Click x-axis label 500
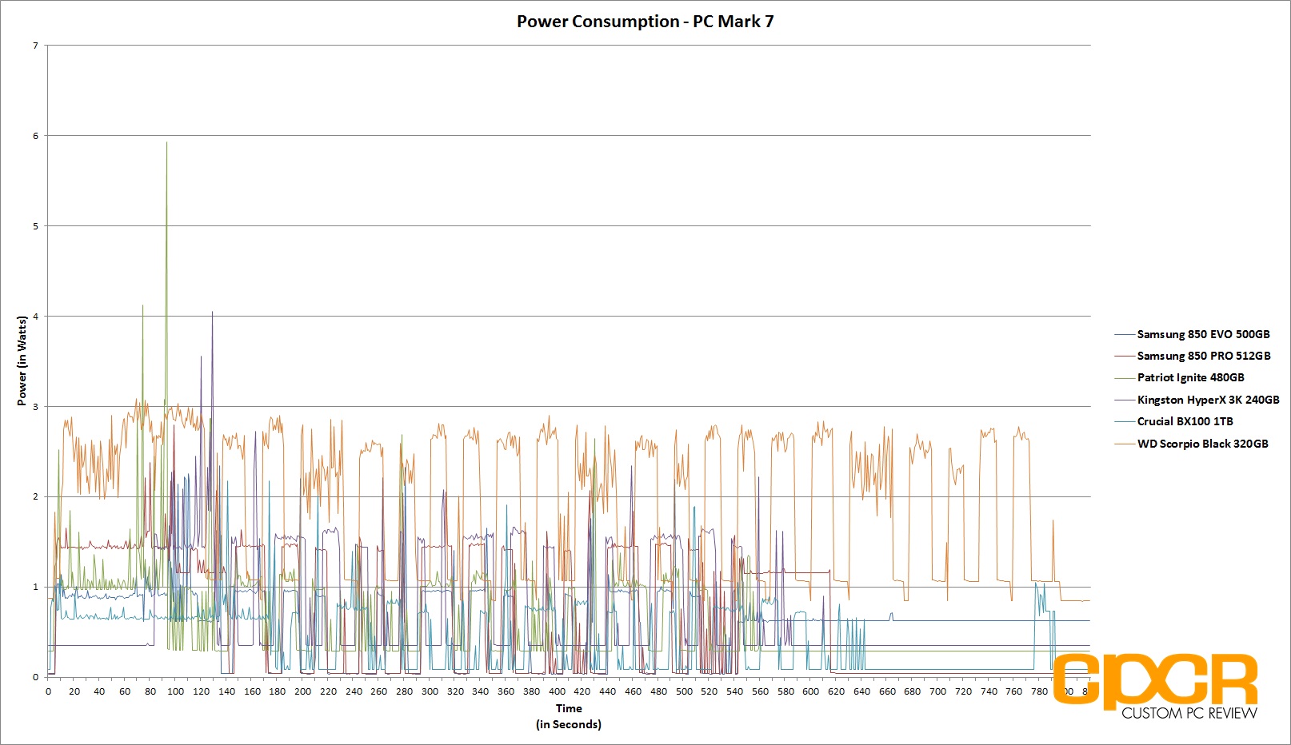Image resolution: width=1291 pixels, height=745 pixels. 684,691
